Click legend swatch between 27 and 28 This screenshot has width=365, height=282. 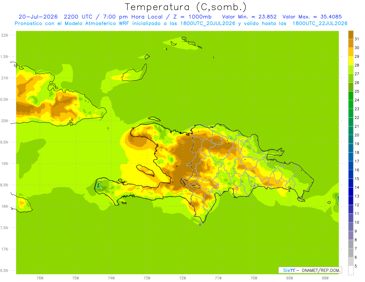tap(351, 69)
